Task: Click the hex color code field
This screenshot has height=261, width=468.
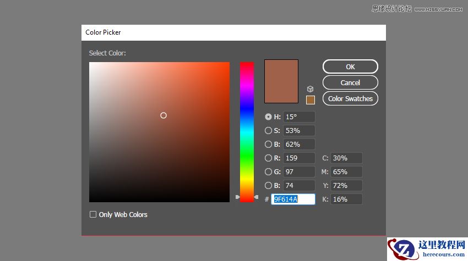Action: click(x=293, y=199)
